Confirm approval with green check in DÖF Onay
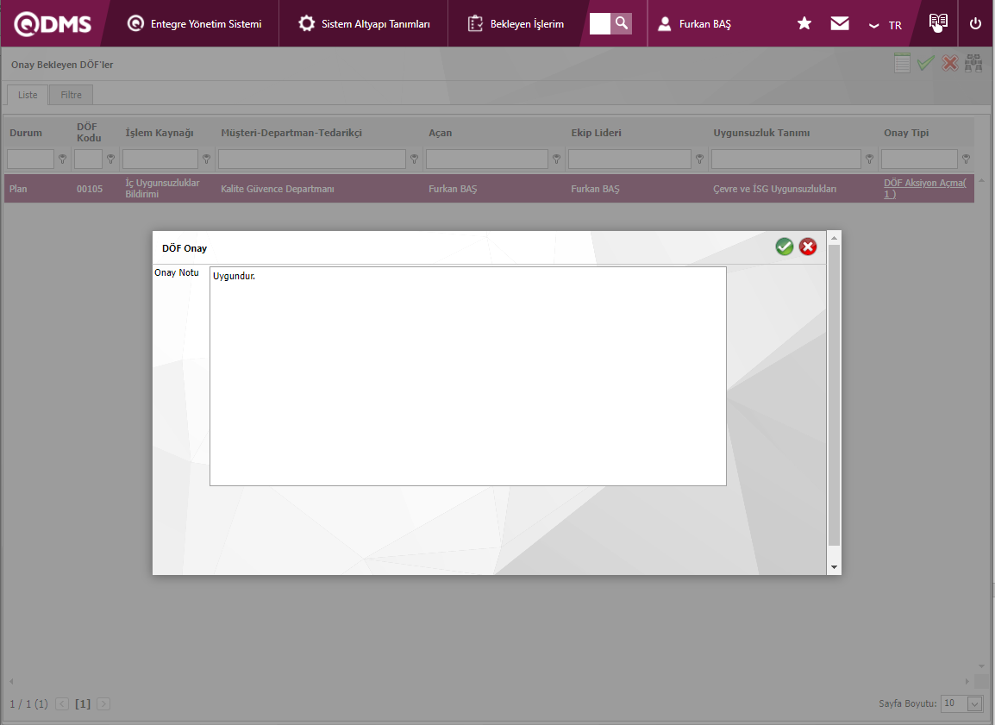This screenshot has height=725, width=995. (x=784, y=247)
